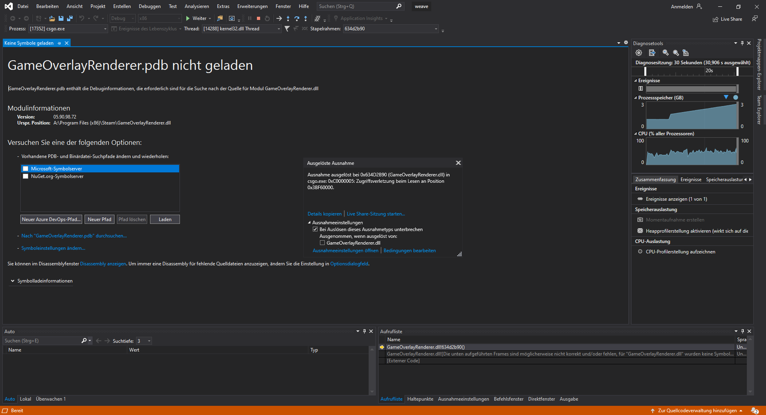Collapse the Ausnahmeeinstellungen section
This screenshot has width=766, height=415.
(x=309, y=223)
